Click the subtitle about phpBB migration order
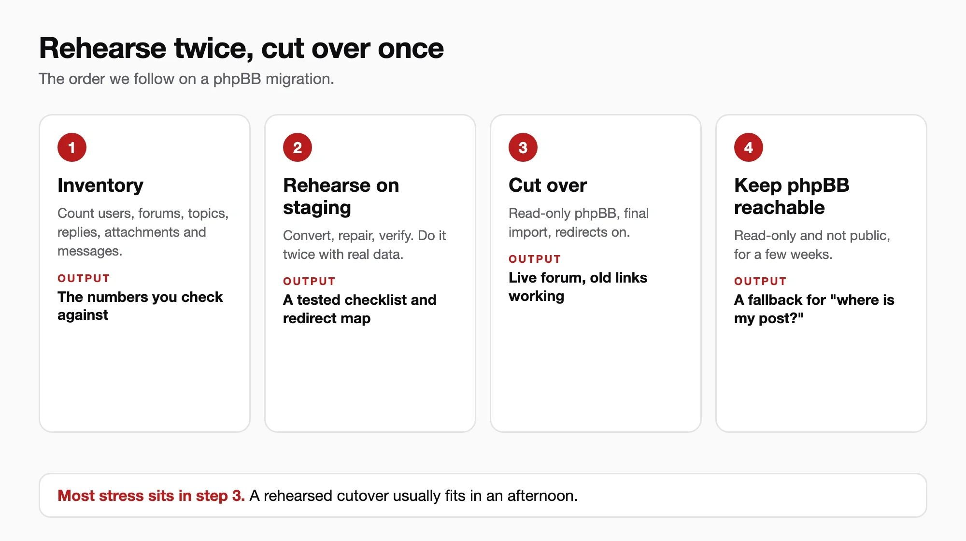 tap(186, 79)
